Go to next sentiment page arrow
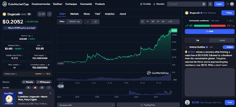236x107 pixels. click(233, 21)
